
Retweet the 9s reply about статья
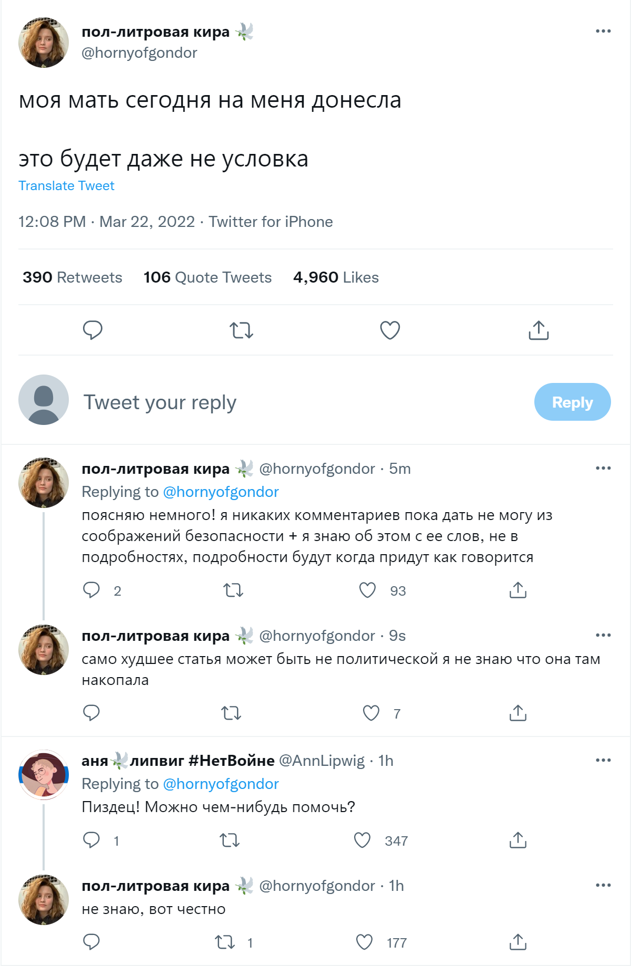(x=231, y=713)
